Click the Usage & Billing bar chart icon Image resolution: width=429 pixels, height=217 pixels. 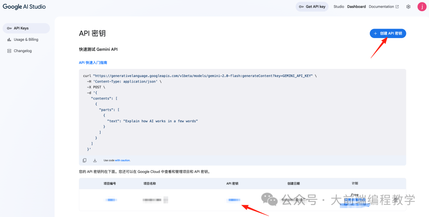[9, 39]
